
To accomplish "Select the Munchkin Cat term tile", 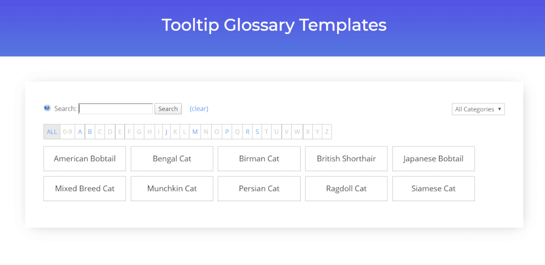I will click(172, 189).
